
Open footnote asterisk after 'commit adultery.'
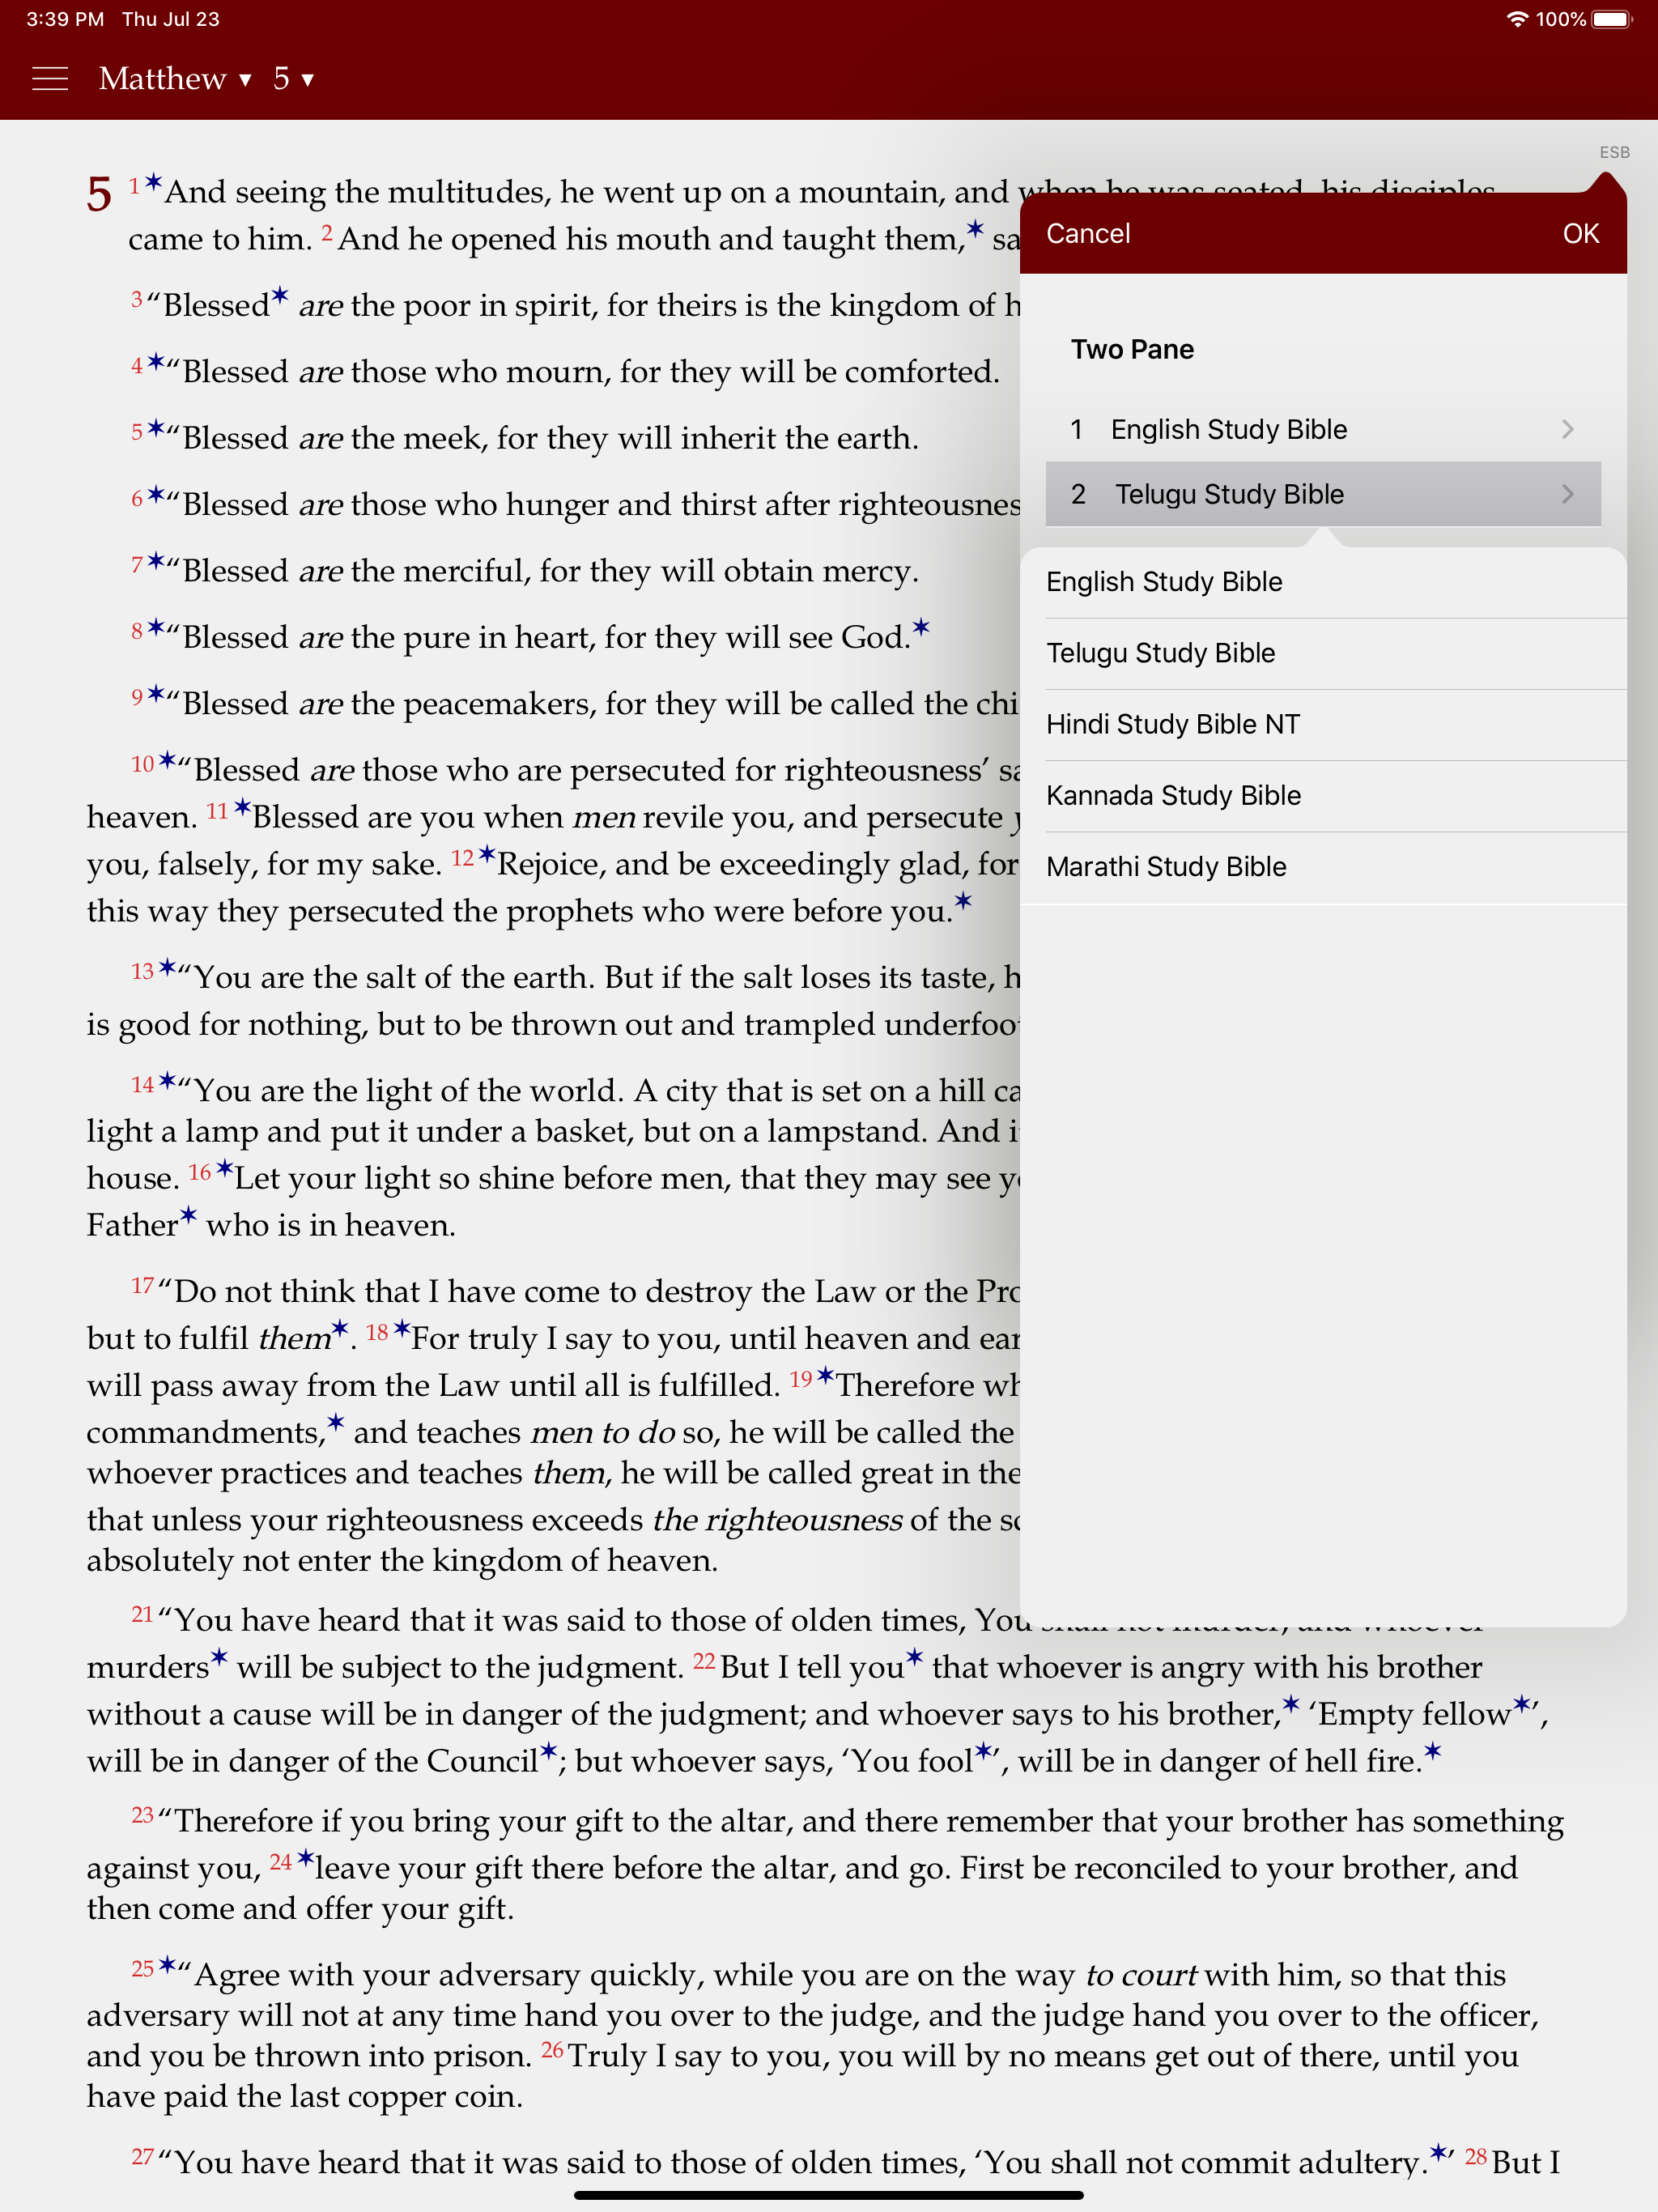pos(1439,2152)
